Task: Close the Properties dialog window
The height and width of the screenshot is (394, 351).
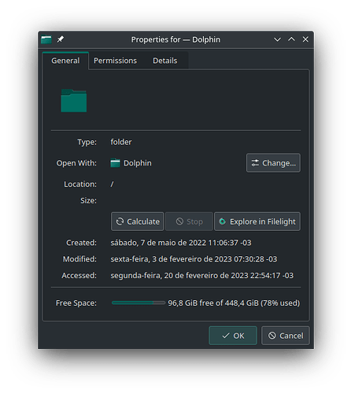Action: pos(305,39)
